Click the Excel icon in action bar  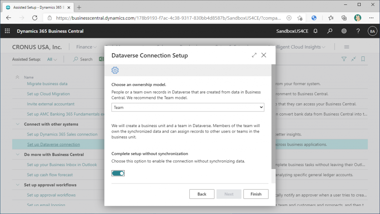click(x=101, y=59)
